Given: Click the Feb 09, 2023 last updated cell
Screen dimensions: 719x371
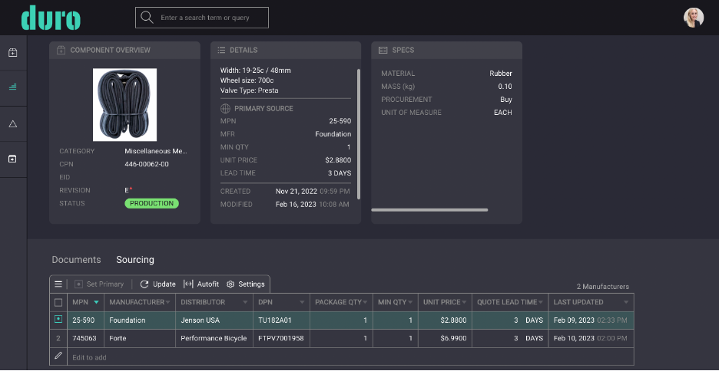Looking at the screenshot, I should 591,320.
